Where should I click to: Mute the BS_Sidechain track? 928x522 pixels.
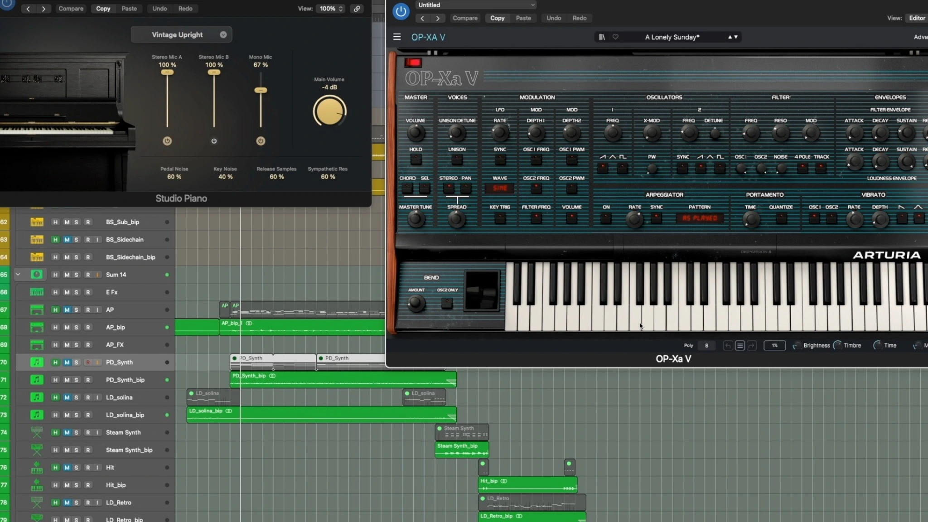[67, 240]
